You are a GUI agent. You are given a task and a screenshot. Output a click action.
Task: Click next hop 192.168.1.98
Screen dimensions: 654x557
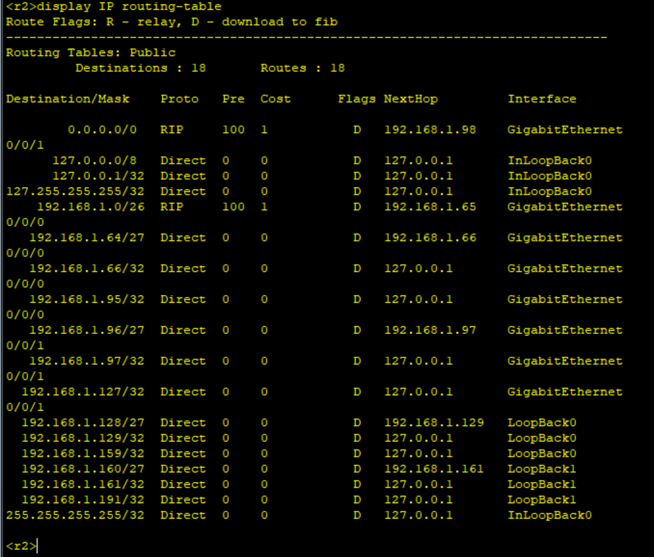[430, 130]
